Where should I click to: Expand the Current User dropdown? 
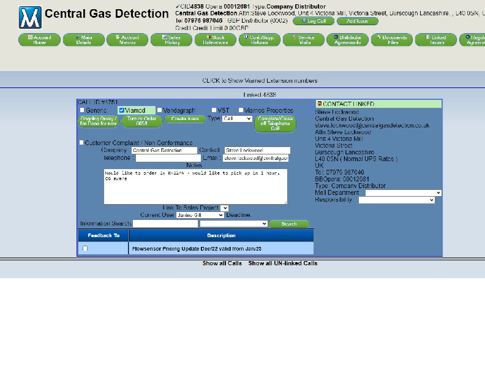pyautogui.click(x=200, y=215)
